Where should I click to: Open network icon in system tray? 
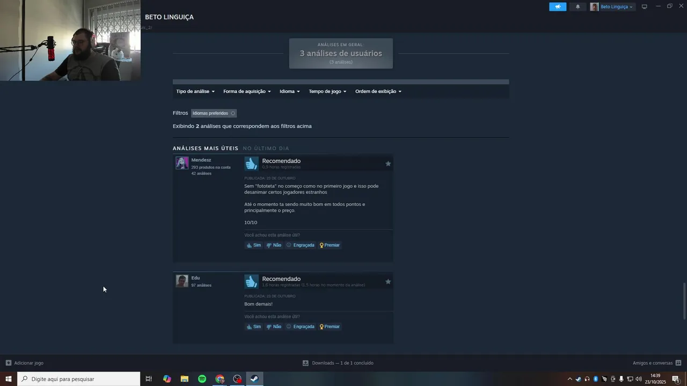[x=630, y=379]
